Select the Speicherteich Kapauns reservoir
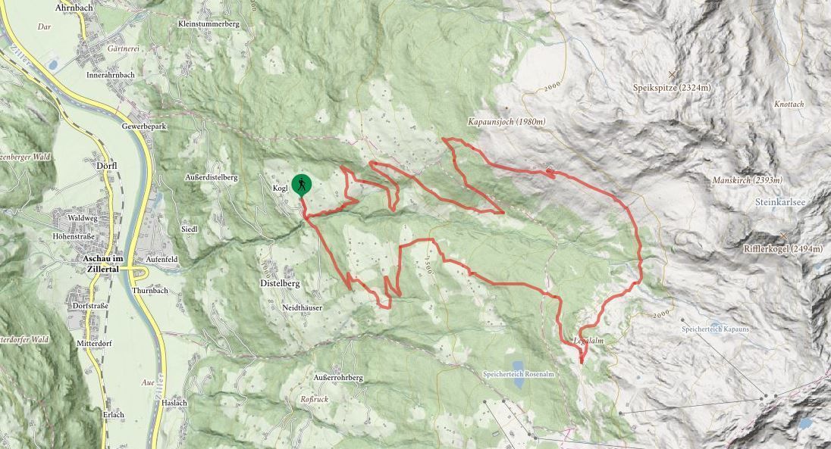The image size is (831, 449). [x=717, y=323]
